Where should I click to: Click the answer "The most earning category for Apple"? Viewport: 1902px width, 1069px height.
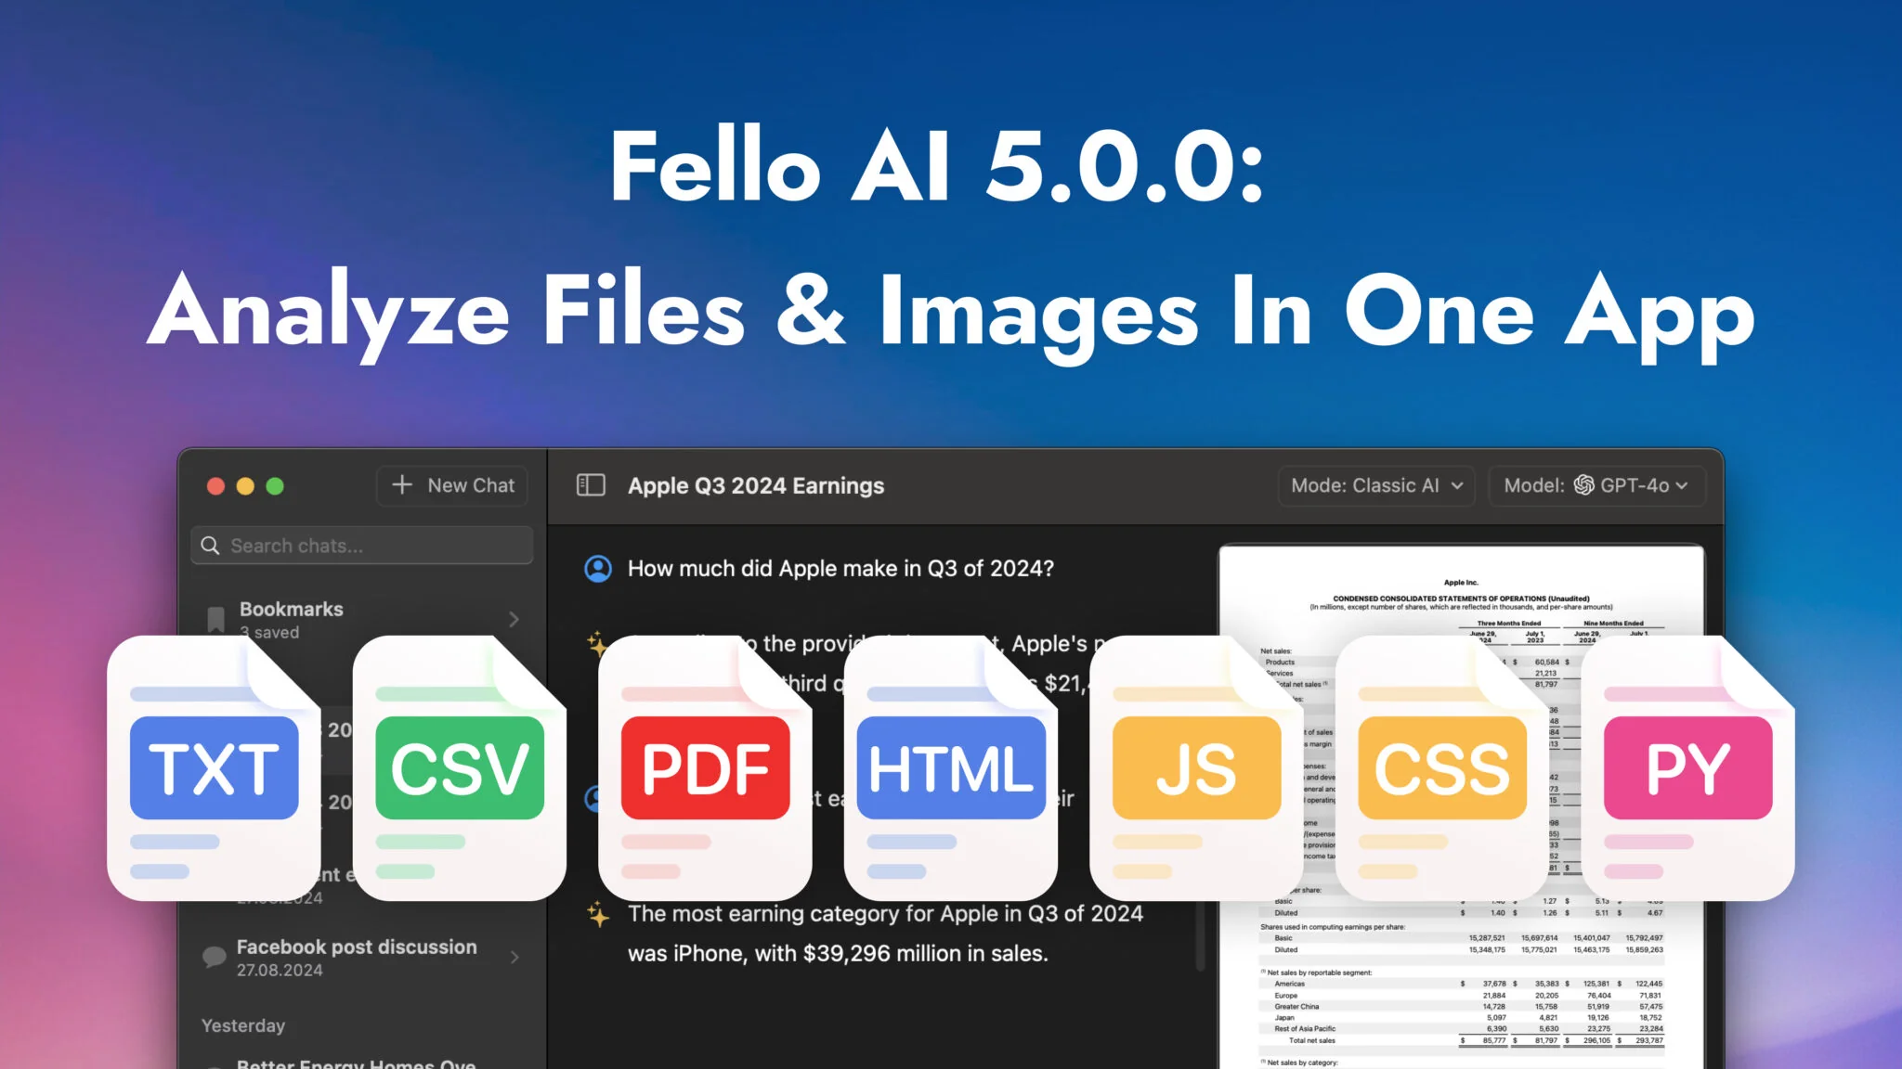(x=885, y=934)
